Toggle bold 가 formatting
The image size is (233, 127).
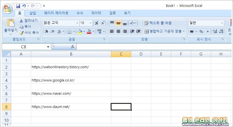pyautogui.click(x=46, y=31)
